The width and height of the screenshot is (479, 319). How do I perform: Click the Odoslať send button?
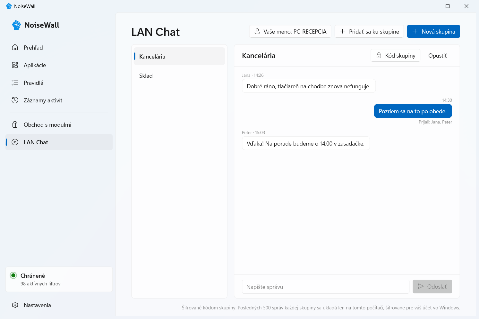432,287
